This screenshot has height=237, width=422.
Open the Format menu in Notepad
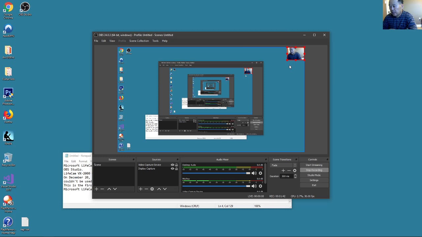tap(83, 161)
